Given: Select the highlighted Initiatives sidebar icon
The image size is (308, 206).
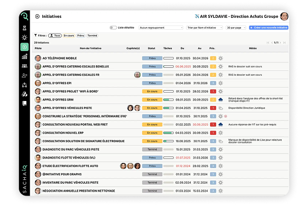Looking at the screenshot, I should (x=24, y=47).
